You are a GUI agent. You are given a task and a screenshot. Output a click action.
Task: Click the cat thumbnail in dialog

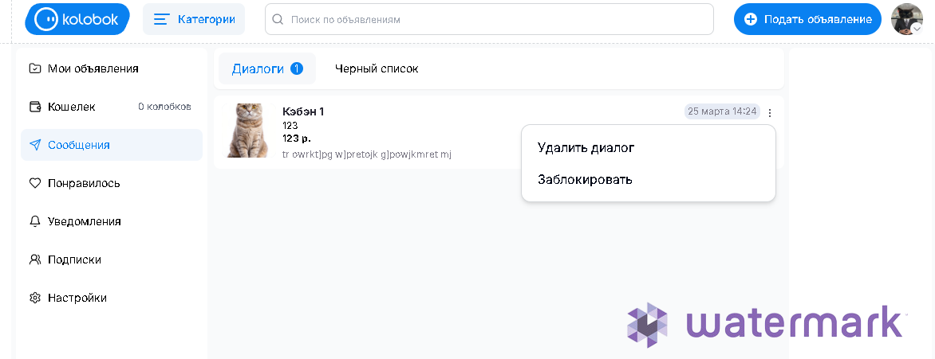click(x=247, y=131)
